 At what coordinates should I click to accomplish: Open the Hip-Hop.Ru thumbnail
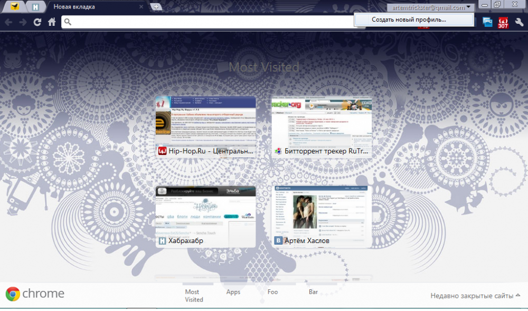(206, 126)
